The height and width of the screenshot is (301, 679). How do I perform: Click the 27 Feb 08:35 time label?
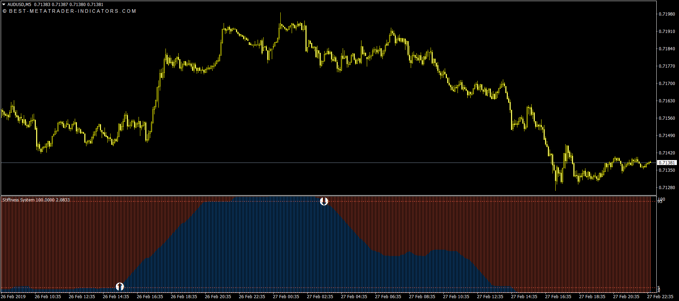coord(422,297)
